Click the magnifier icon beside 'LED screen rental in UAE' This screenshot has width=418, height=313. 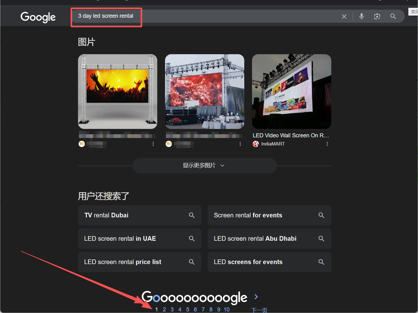[x=192, y=239]
